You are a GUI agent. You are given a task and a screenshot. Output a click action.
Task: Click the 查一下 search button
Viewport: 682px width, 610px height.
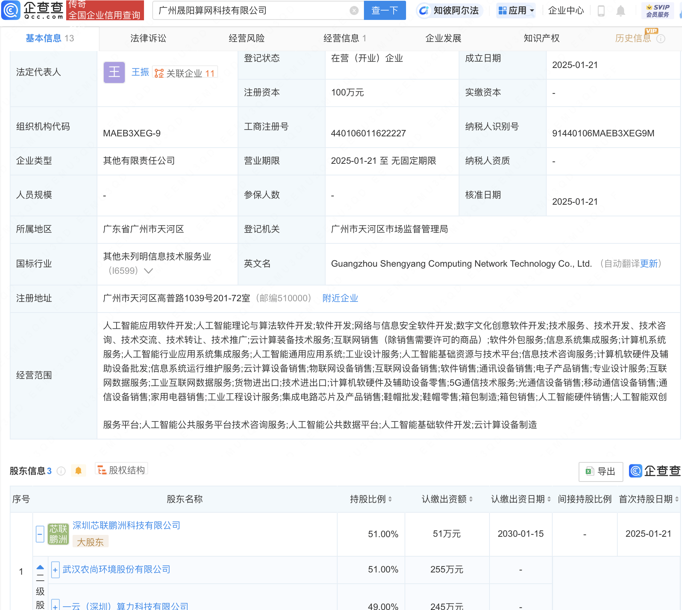(385, 11)
